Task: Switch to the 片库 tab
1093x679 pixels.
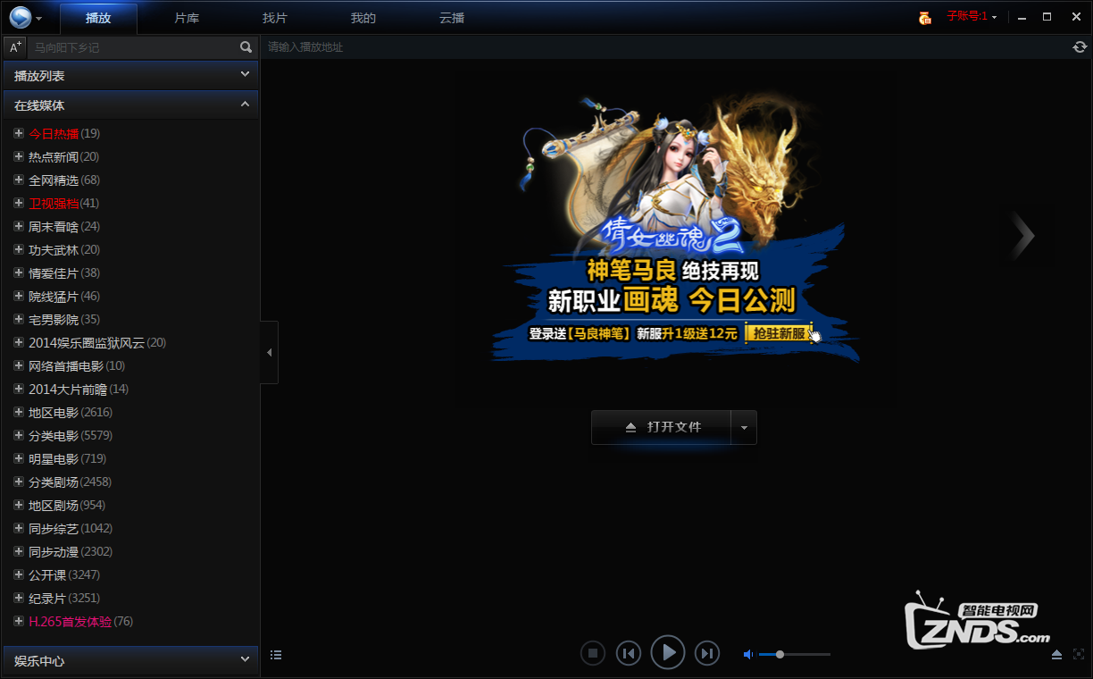Action: pyautogui.click(x=187, y=18)
